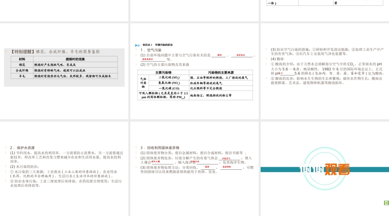Select the 羊毛 table cell
The height and width of the screenshot is (216, 389).
pos(22,76)
